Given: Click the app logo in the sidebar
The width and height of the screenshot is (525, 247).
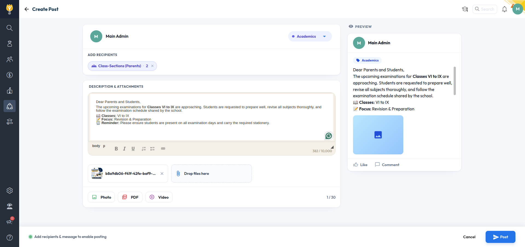Looking at the screenshot, I should [x=10, y=9].
